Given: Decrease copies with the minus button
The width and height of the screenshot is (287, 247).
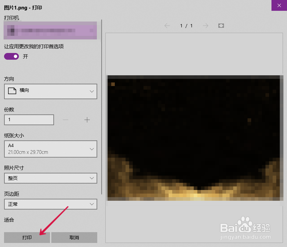Looking at the screenshot, I should (66, 120).
